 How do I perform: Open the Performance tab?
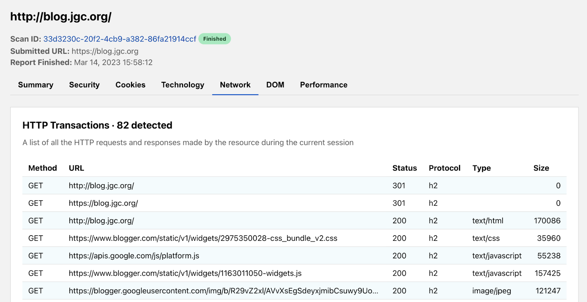324,85
